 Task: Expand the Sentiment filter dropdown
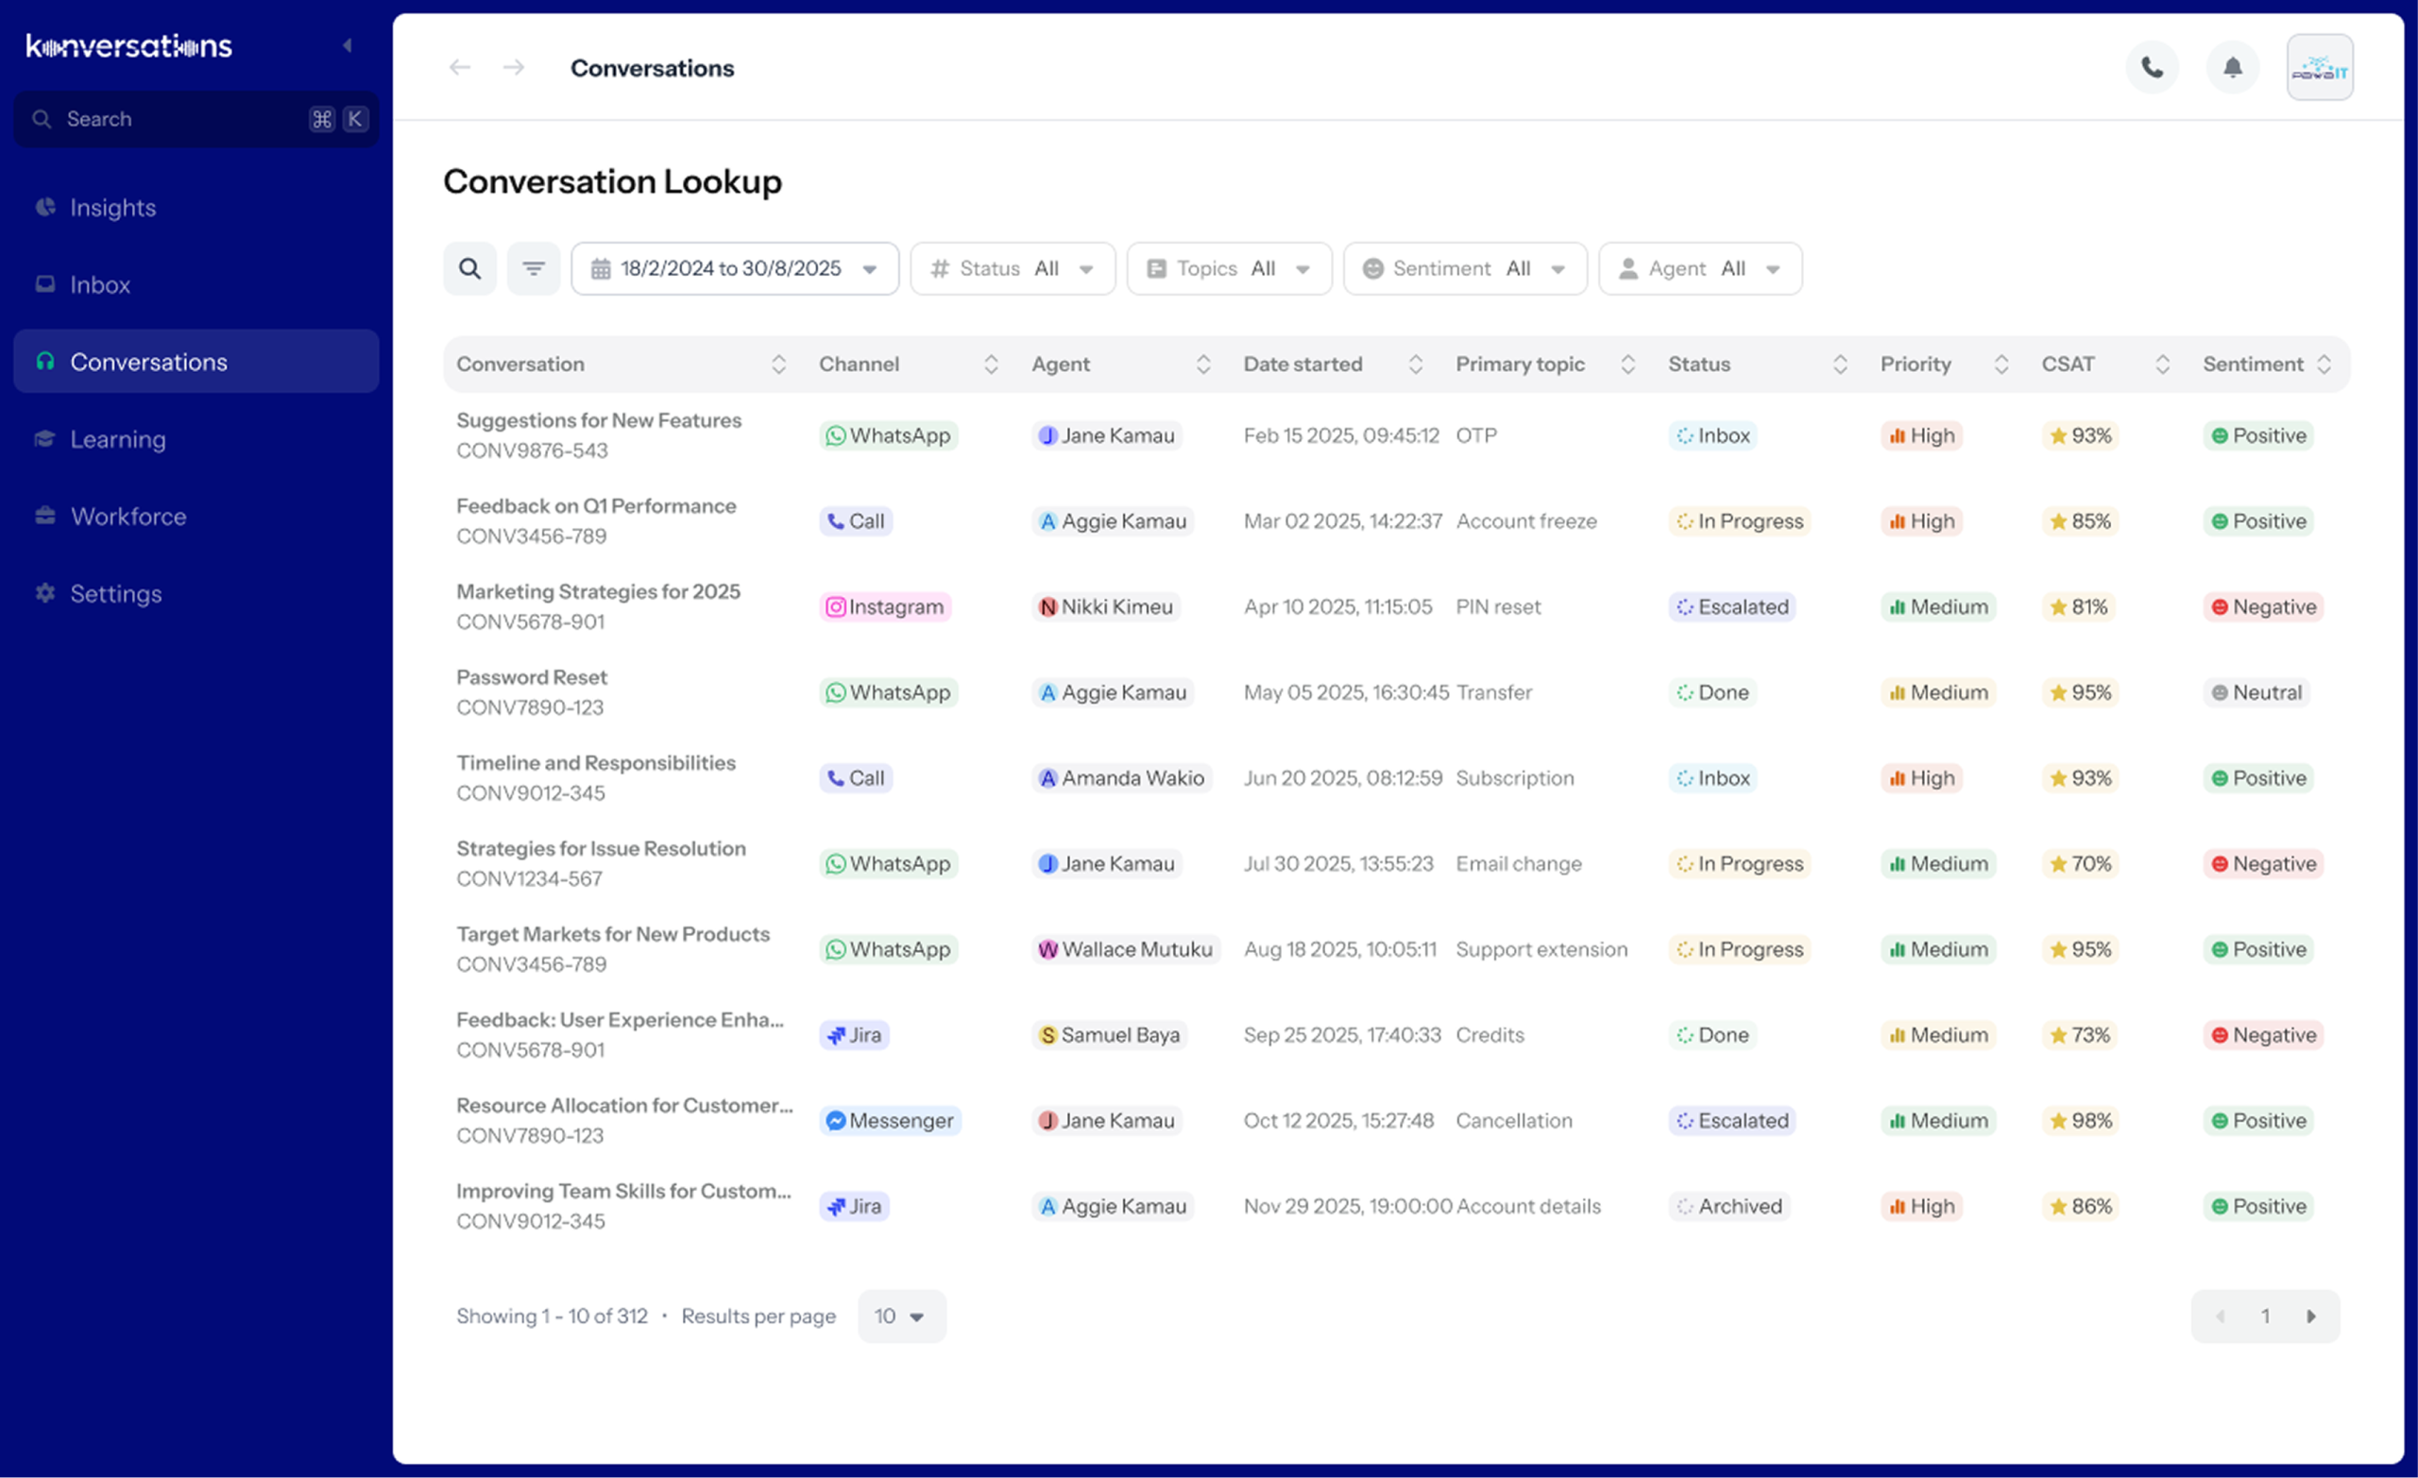(1464, 269)
